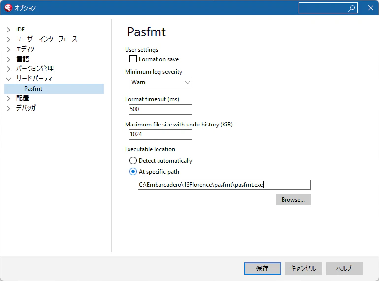This screenshot has width=379, height=281.
Task: Close the options dialog
Action: coord(370,8)
